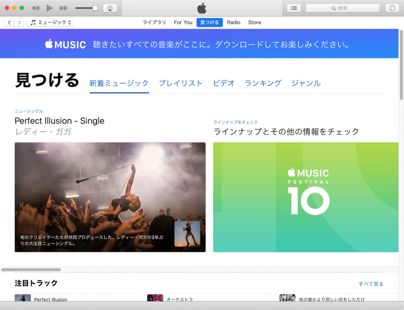Click the magnifying glass in the search field
This screenshot has width=404, height=310.
(x=333, y=8)
